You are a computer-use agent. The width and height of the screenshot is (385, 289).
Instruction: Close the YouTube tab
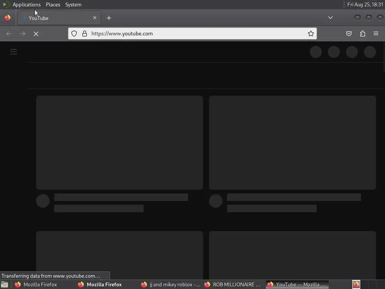click(x=95, y=18)
